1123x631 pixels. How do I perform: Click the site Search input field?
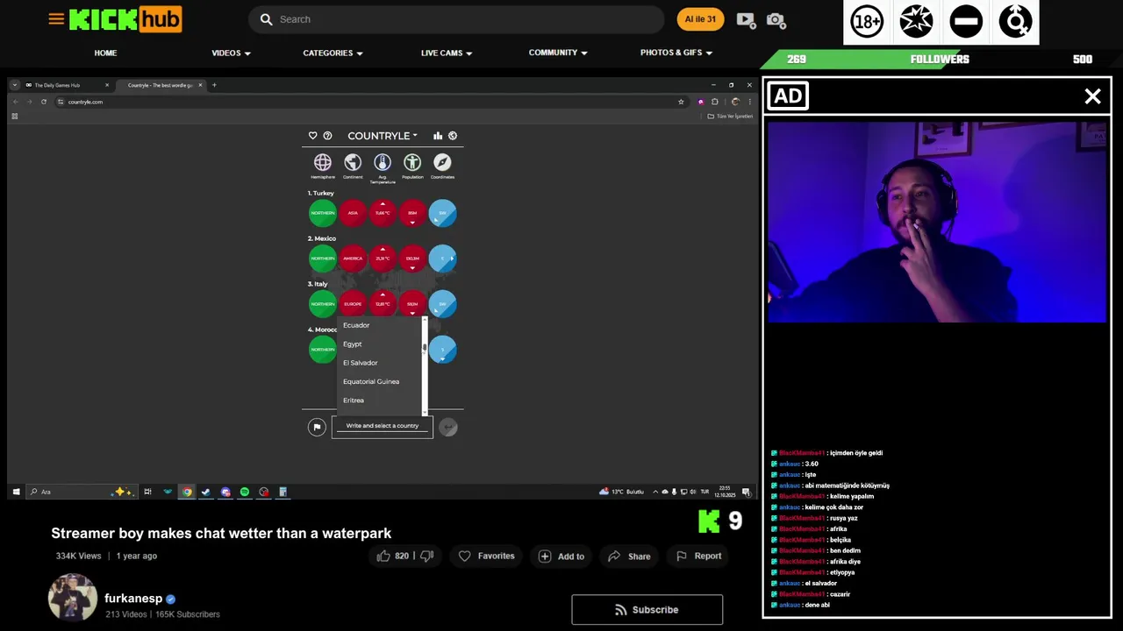[x=456, y=19]
